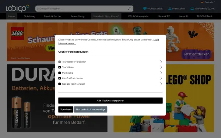Open the Mein Konto link
Image resolution: width=221 pixels, height=138 pixels.
click(176, 8)
